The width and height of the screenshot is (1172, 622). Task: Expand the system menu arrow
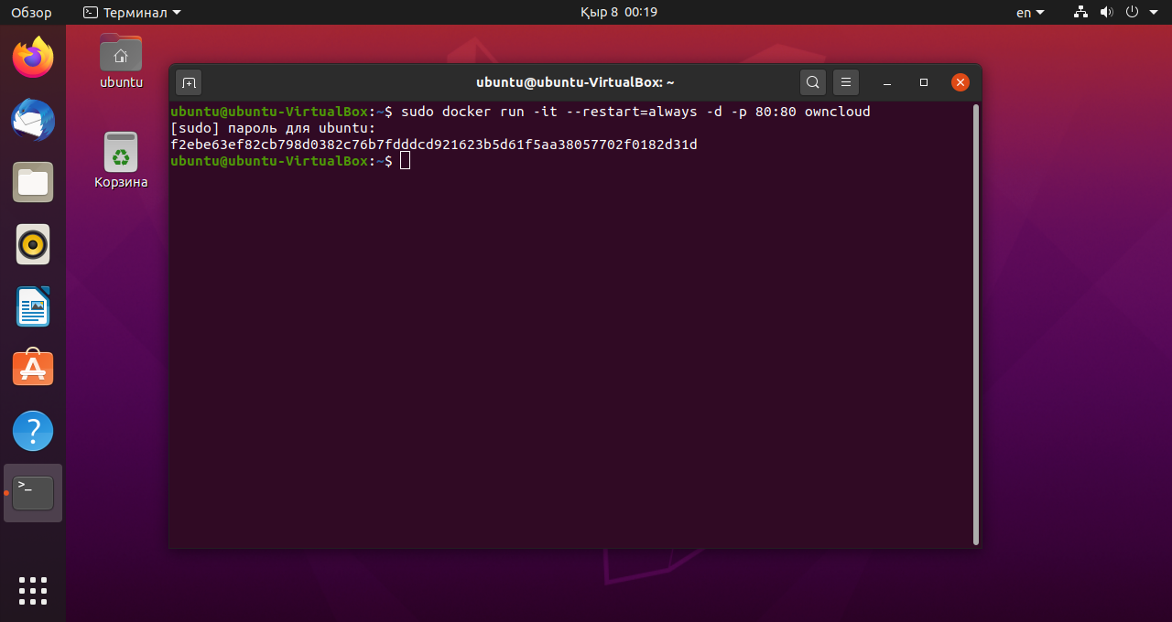point(1153,13)
